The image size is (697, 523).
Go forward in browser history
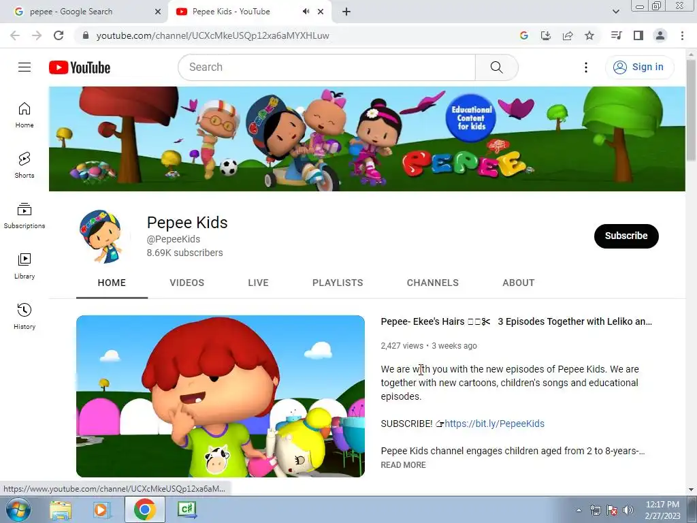point(37,35)
